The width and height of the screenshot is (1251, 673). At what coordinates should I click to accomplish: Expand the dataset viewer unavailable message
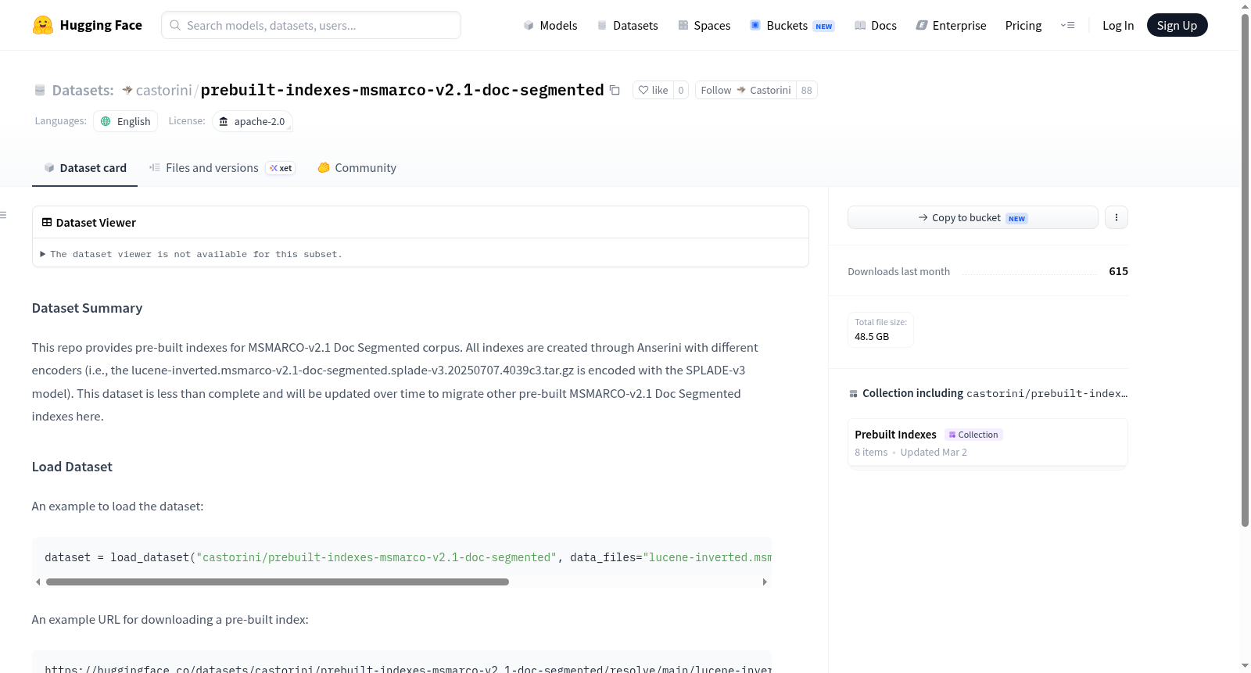192,254
